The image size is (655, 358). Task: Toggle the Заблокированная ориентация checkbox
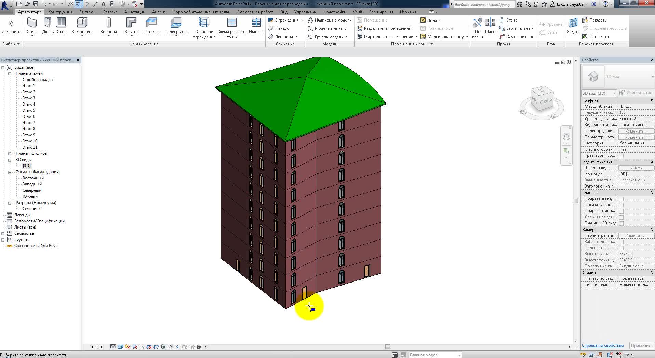pos(621,242)
